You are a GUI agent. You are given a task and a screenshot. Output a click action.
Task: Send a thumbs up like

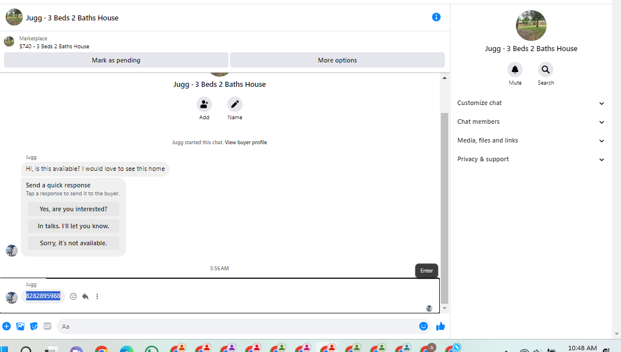pos(440,326)
